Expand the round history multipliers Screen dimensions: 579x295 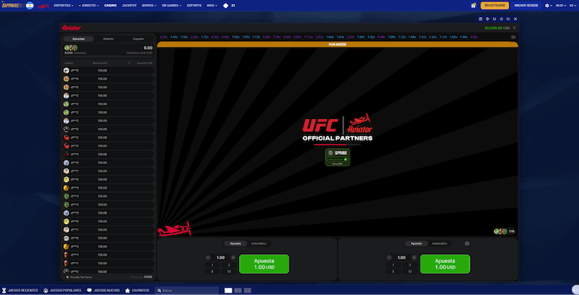tap(513, 37)
